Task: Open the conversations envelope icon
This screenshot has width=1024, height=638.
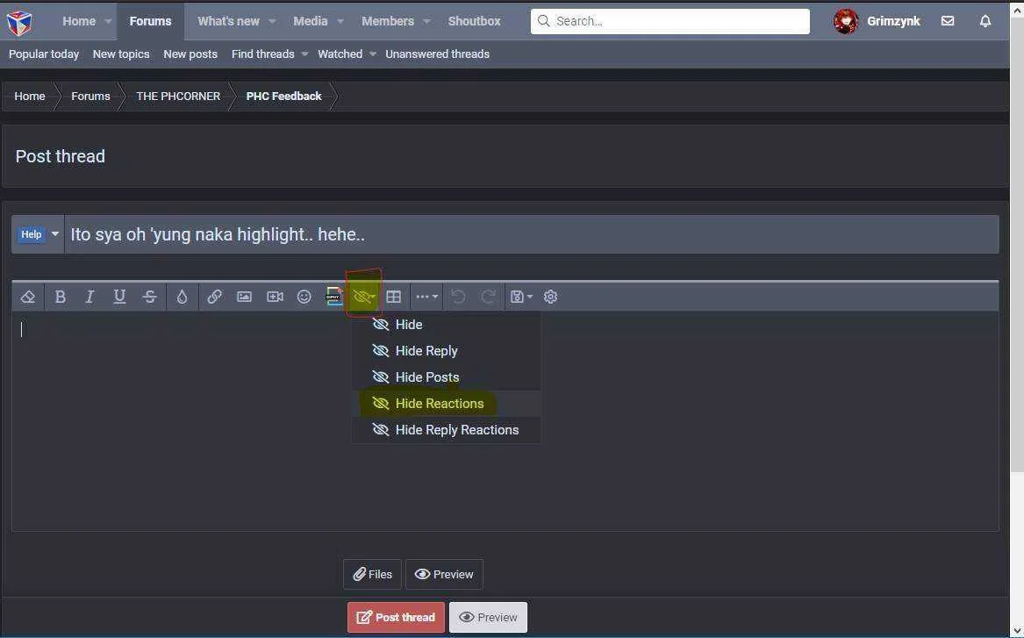Action: pos(948,22)
